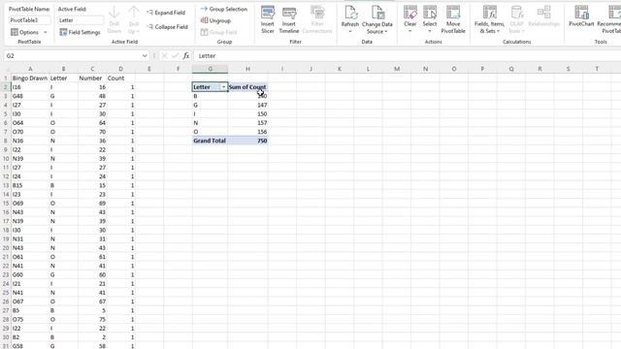This screenshot has width=621, height=349.
Task: Click the OLAP Tools icon
Action: point(517,13)
